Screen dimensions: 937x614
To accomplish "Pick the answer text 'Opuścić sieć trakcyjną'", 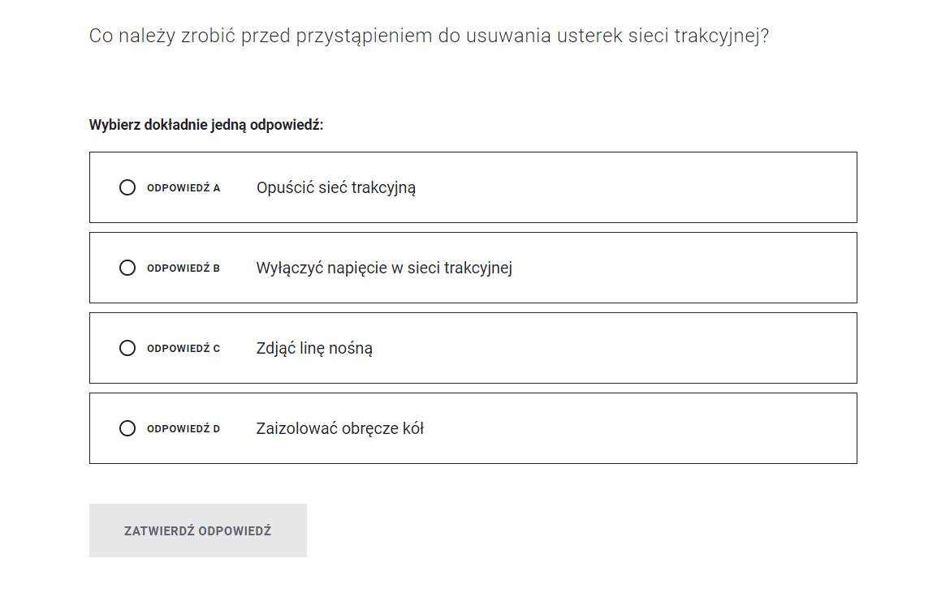I will click(336, 187).
